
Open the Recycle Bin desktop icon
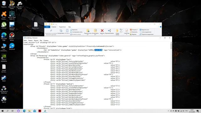point(4,4)
